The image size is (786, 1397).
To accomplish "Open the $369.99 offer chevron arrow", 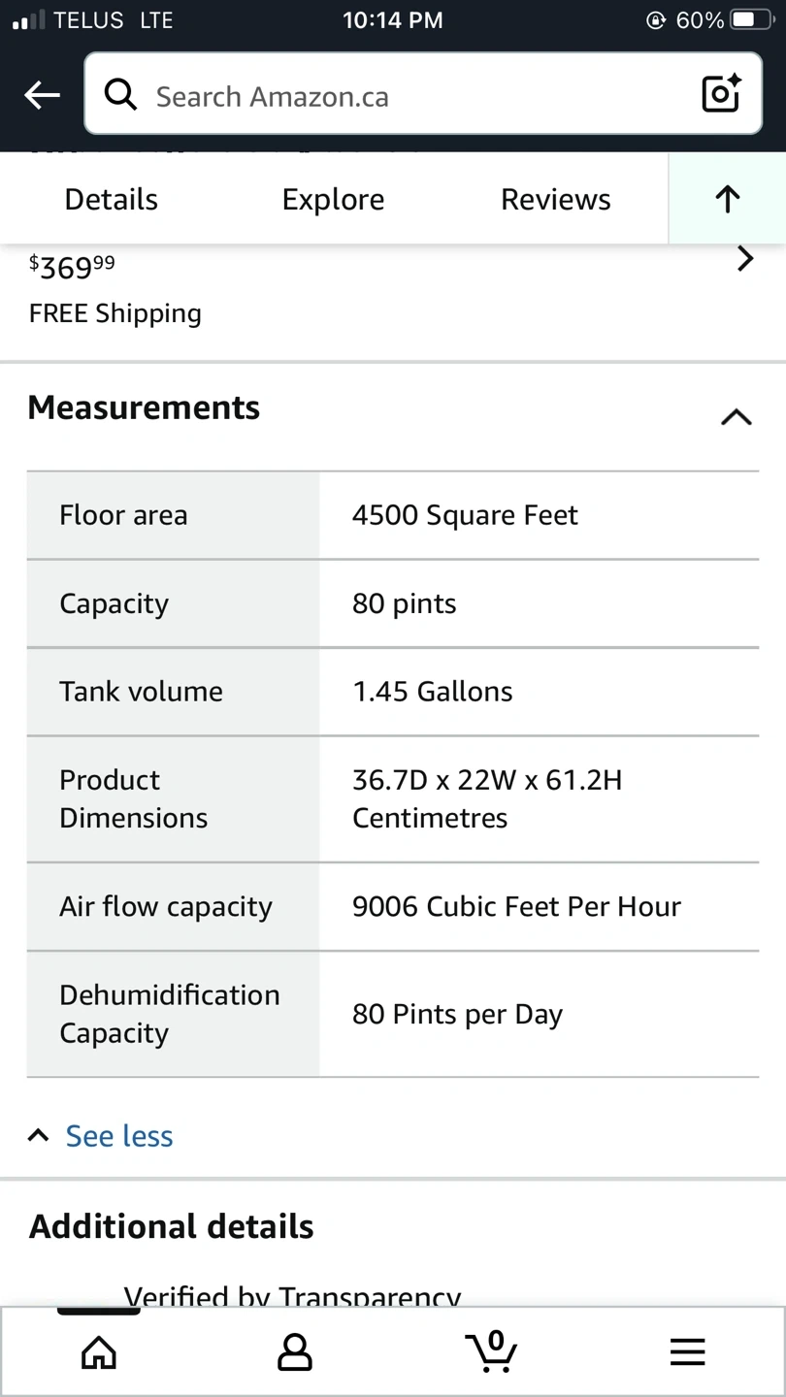I will pos(744,259).
